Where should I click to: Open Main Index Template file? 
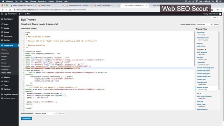coord(204,97)
